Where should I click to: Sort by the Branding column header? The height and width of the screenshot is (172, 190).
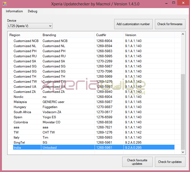[x=68, y=35]
